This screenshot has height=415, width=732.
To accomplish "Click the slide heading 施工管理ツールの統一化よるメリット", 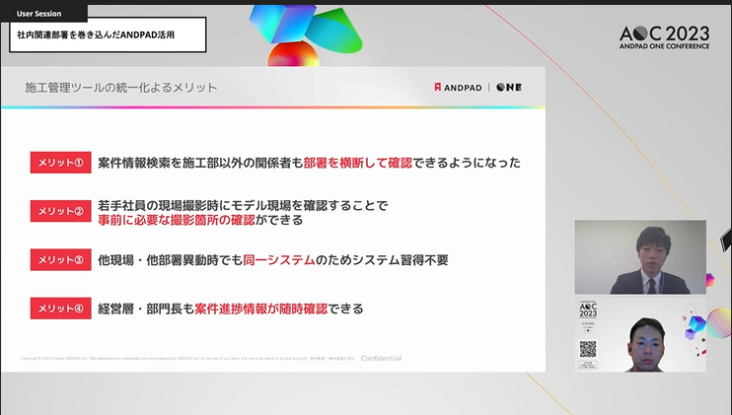I will (x=121, y=88).
